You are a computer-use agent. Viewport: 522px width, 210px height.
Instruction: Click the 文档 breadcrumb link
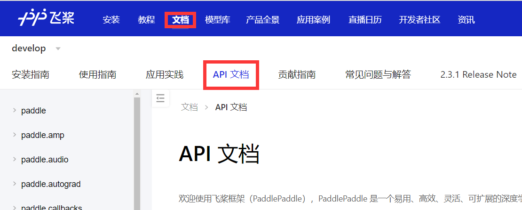pos(190,107)
